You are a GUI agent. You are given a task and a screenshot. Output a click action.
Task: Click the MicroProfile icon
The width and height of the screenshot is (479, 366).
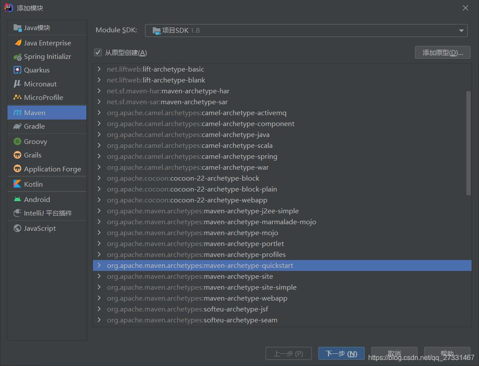[17, 97]
